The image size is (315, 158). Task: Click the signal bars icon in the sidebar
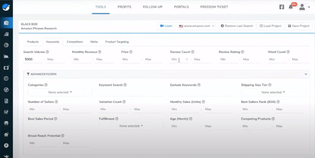(x=6, y=34)
